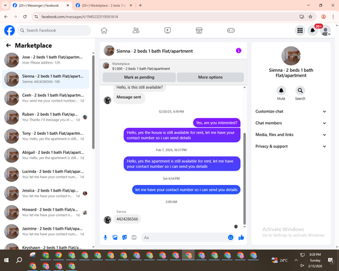Go back in browser history

6,16
